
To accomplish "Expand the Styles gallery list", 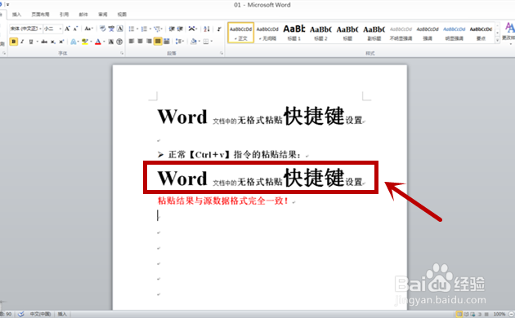I will click(497, 39).
